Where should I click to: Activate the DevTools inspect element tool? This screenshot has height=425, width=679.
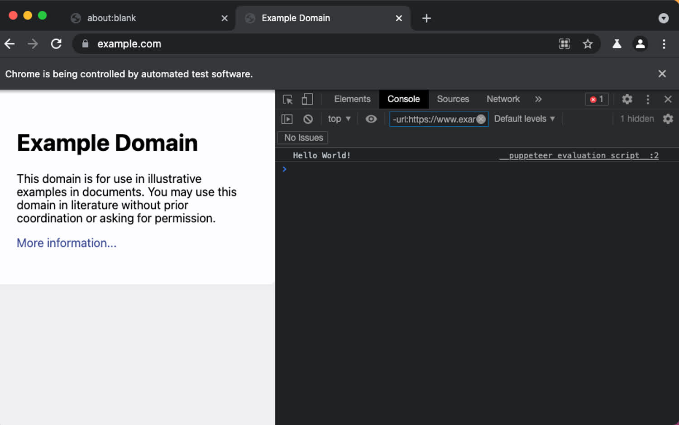click(287, 99)
